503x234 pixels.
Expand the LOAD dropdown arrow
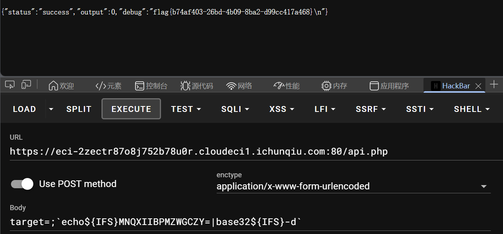51,109
